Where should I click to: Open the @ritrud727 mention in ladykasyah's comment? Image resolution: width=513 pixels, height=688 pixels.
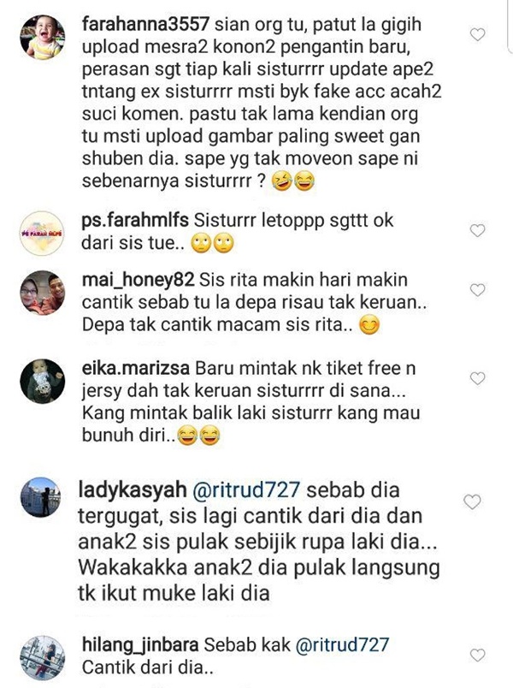[x=246, y=490]
